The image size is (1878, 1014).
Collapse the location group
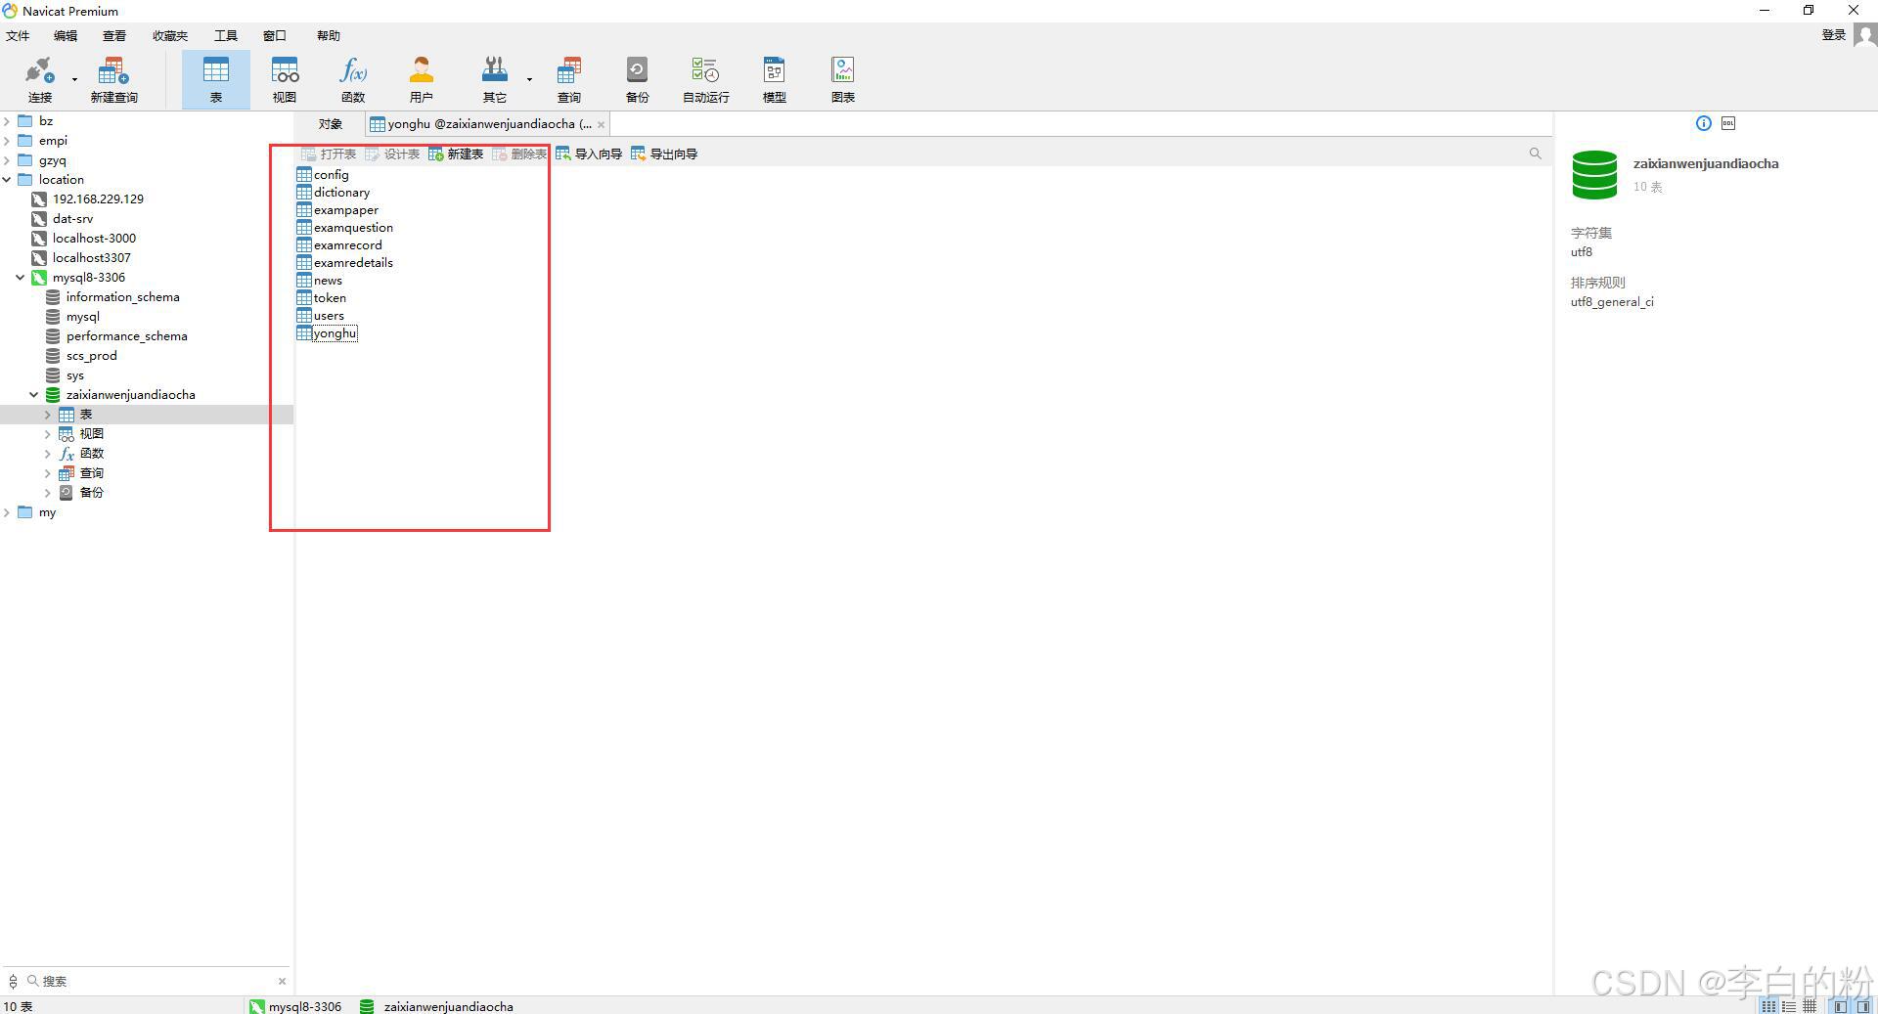(x=8, y=180)
